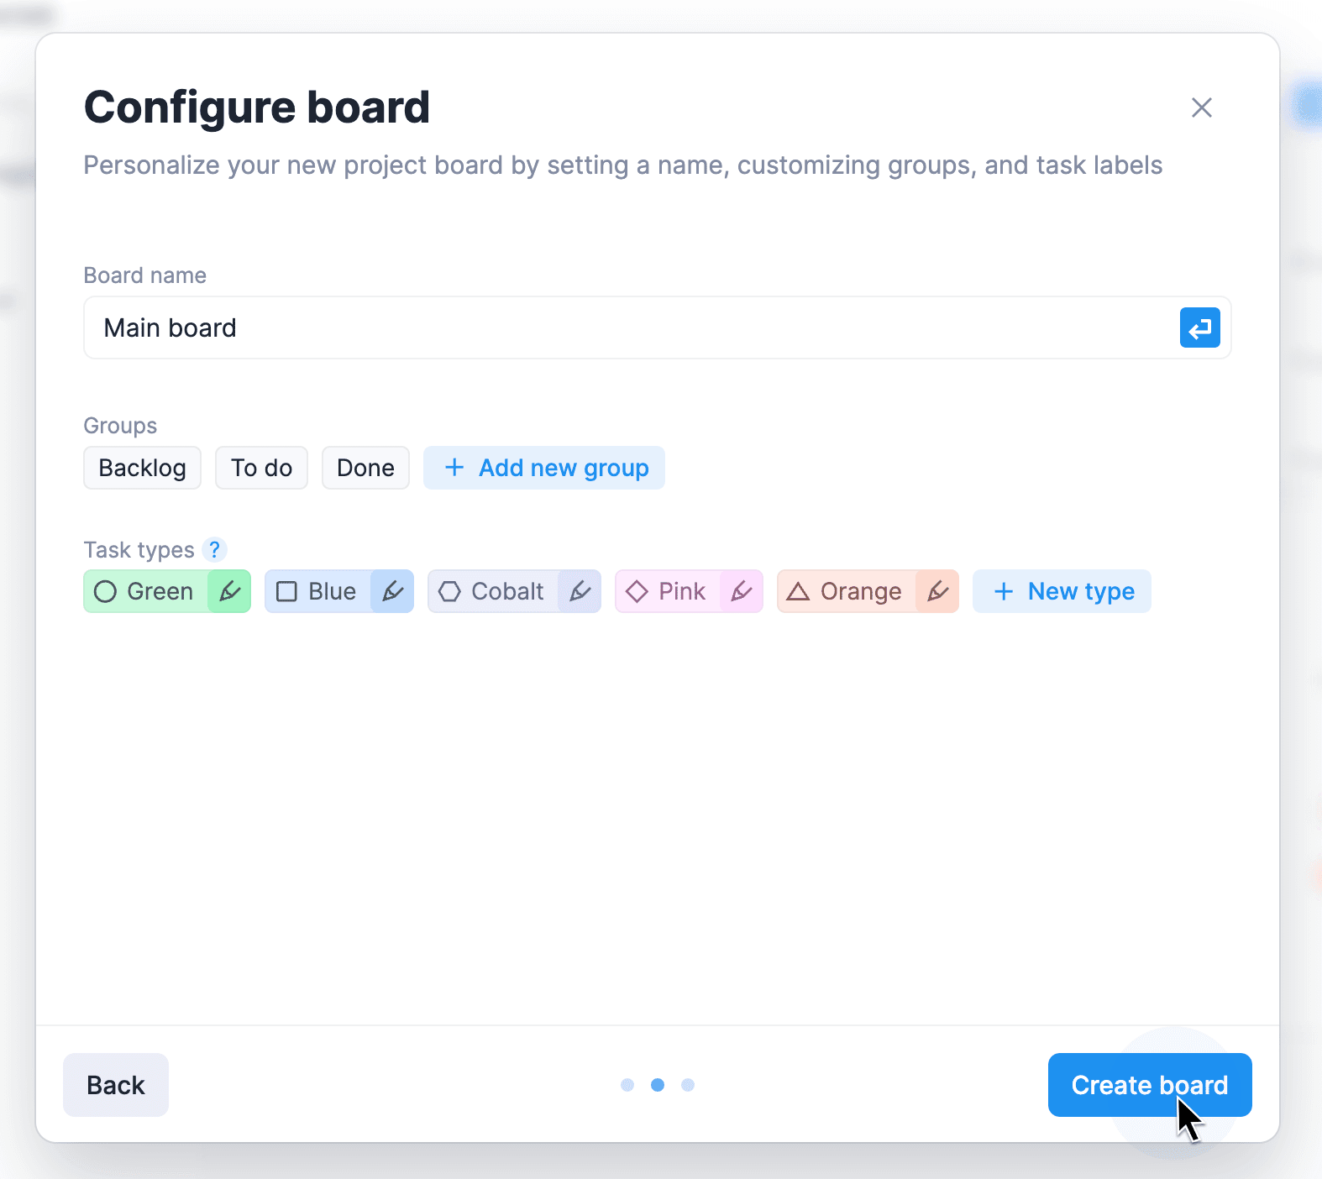Select the Done group chip
This screenshot has height=1179, width=1322.
click(365, 468)
